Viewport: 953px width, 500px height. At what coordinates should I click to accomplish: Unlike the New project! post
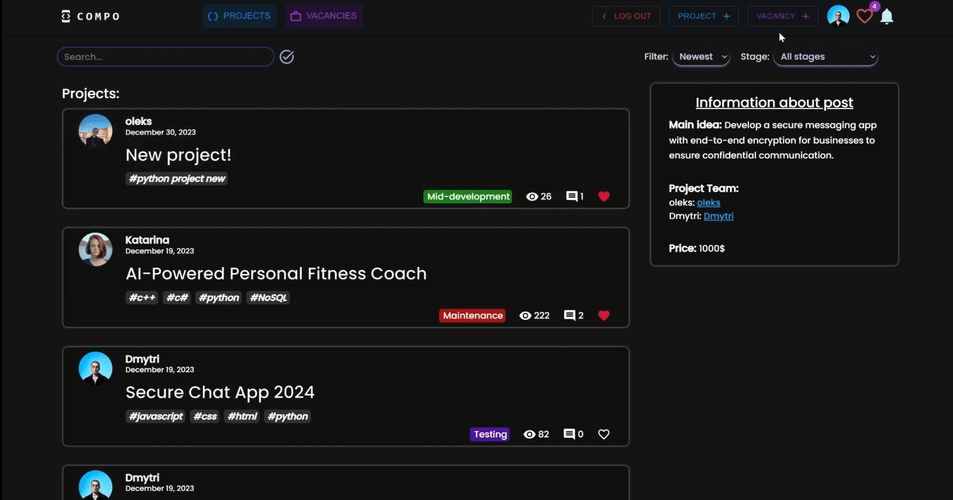coord(604,197)
